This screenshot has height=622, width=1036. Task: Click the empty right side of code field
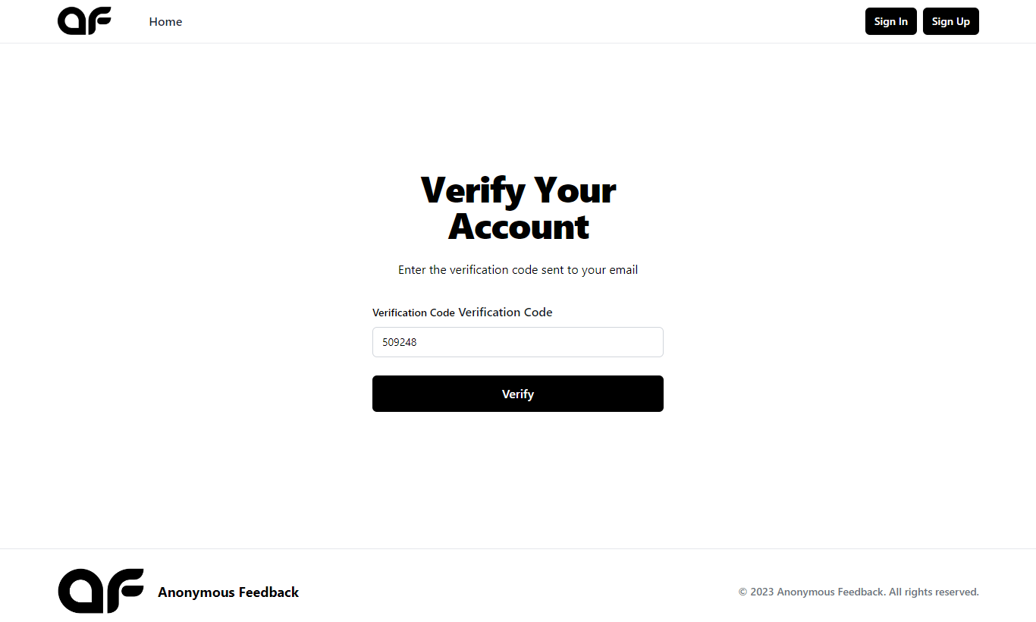coord(576,342)
